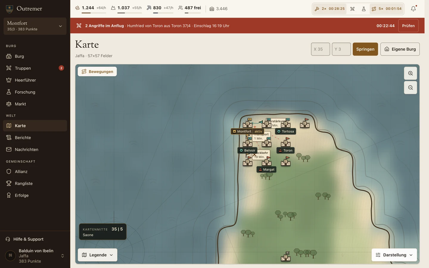Expand the Montfort castle selector

click(35, 26)
